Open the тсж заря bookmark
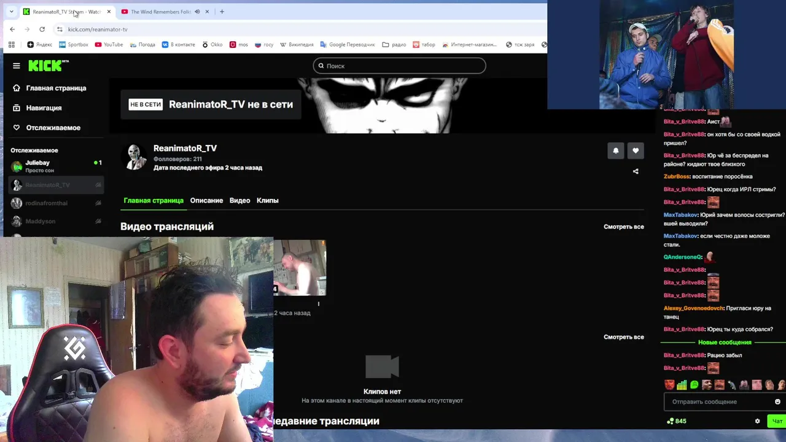This screenshot has height=442, width=786. 520,45
